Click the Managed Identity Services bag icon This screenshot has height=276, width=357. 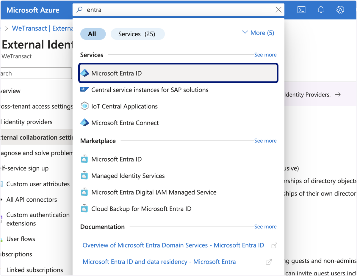click(85, 176)
